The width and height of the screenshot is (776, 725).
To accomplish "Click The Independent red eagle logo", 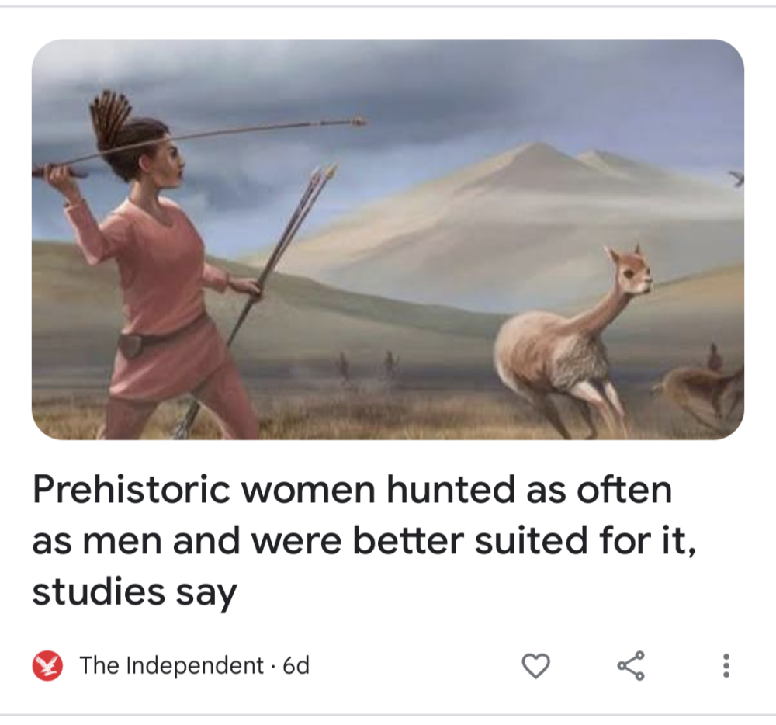I will coord(47,665).
